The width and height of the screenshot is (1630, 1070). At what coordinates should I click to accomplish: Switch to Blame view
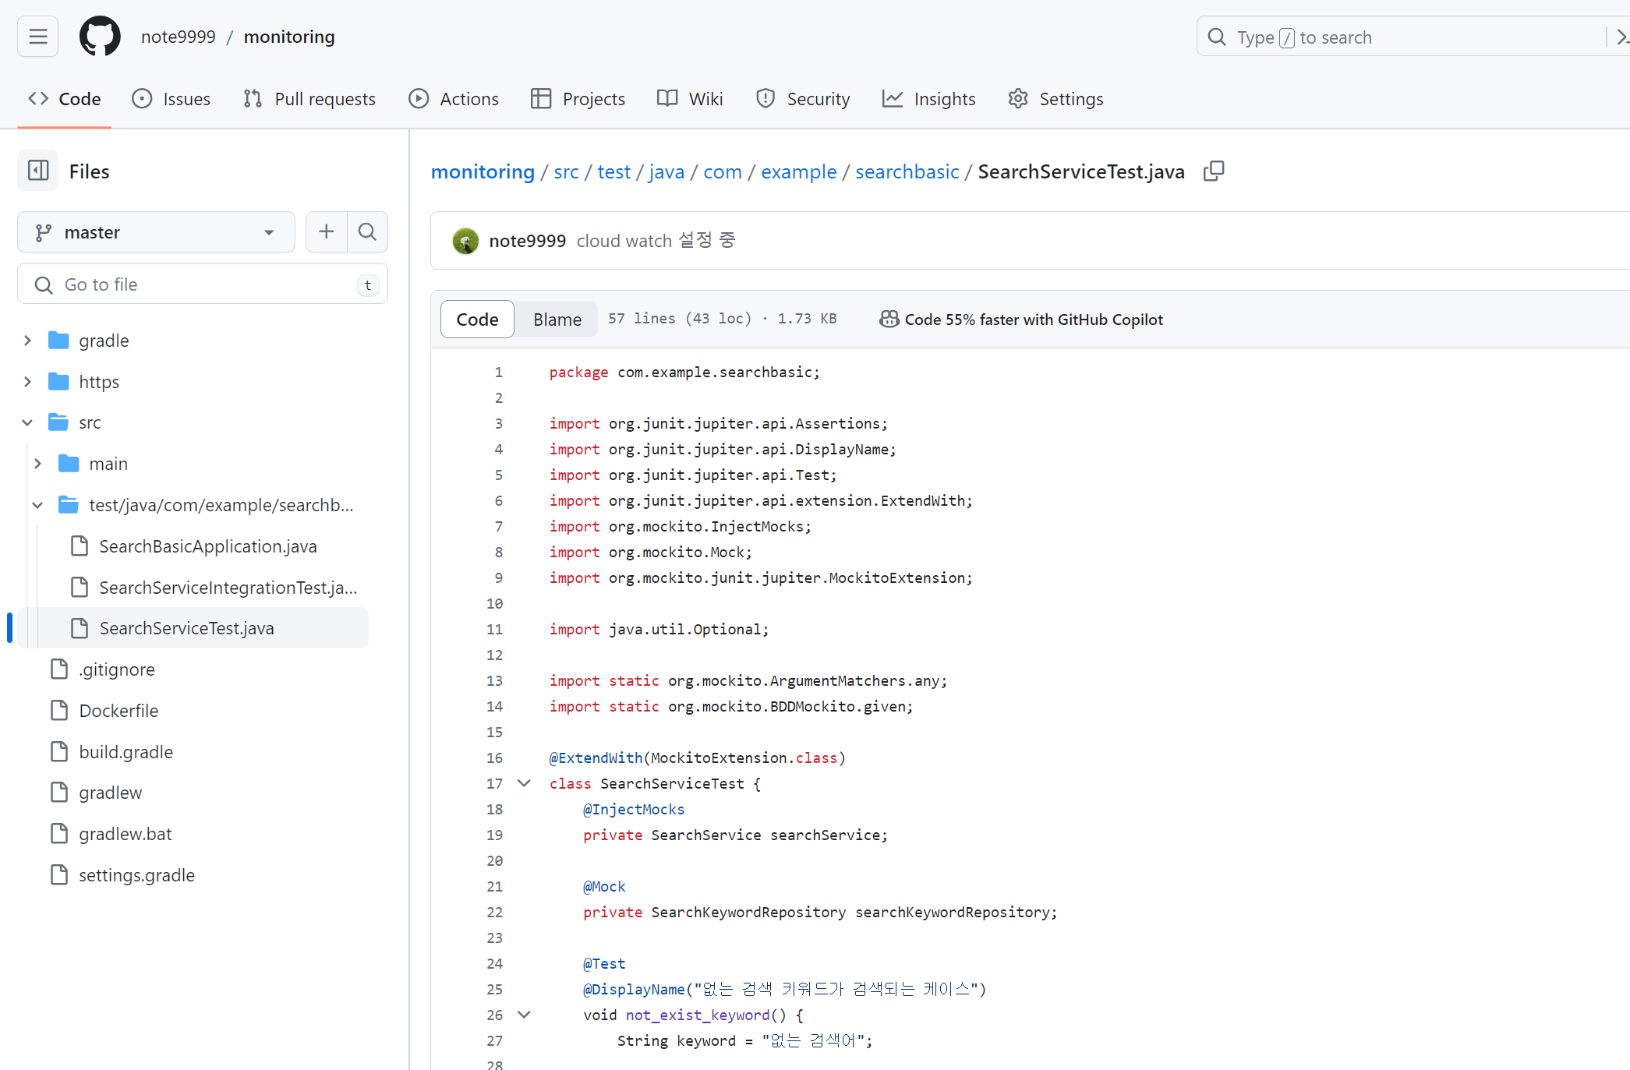pyautogui.click(x=557, y=320)
